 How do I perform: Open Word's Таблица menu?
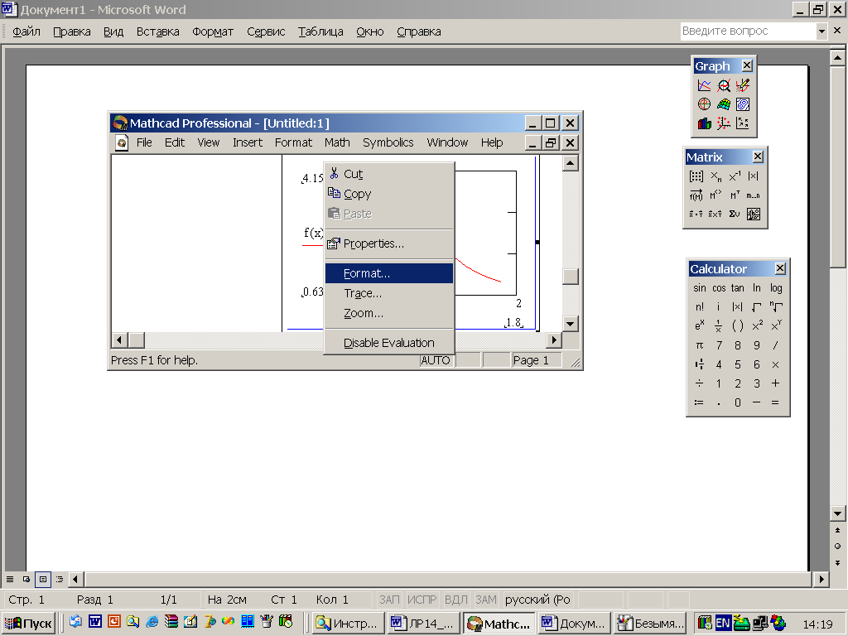coord(320,32)
